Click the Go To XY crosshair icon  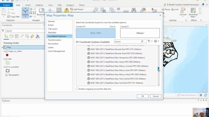tap(50, 10)
